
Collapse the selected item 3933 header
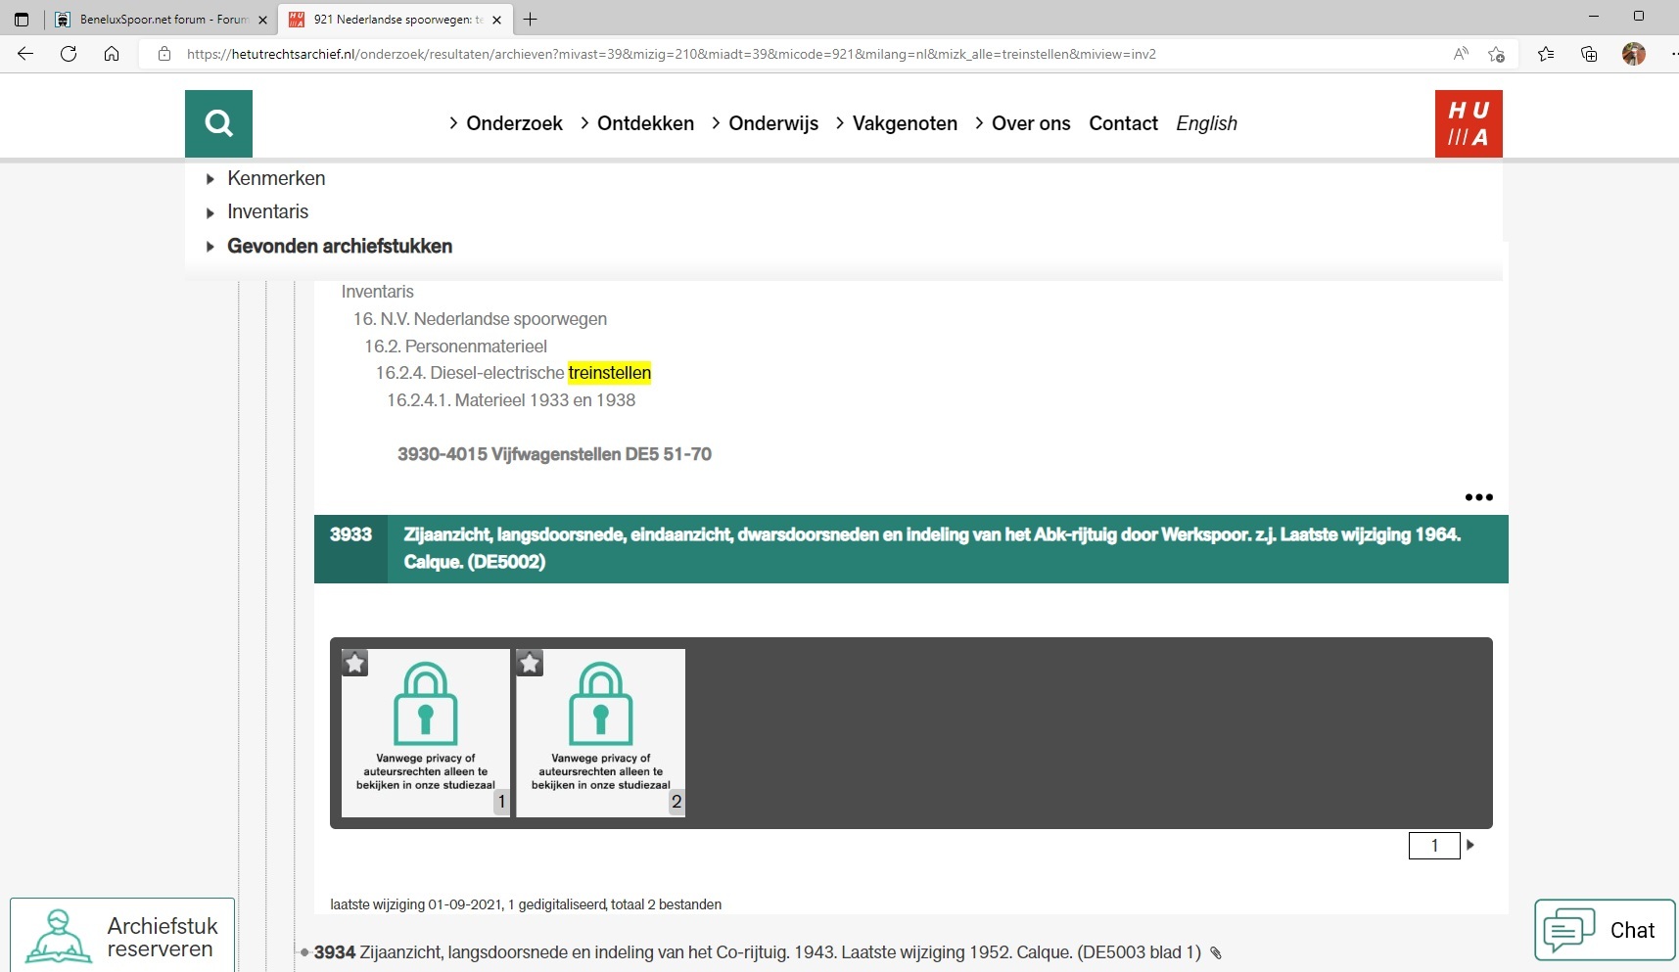910,549
